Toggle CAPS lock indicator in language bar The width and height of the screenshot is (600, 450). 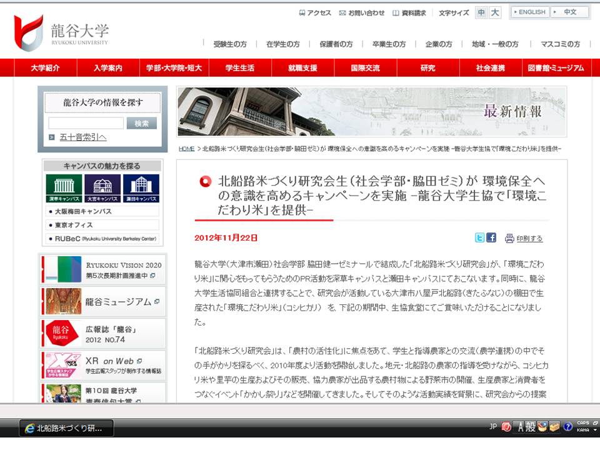[583, 423]
